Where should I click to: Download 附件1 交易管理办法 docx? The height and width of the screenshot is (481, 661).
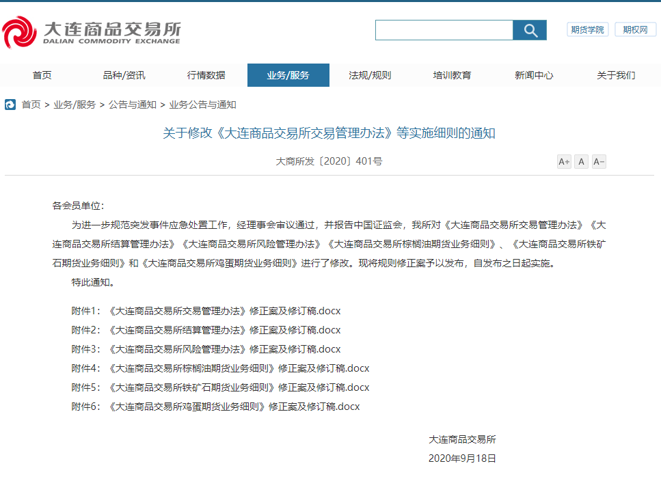(206, 311)
